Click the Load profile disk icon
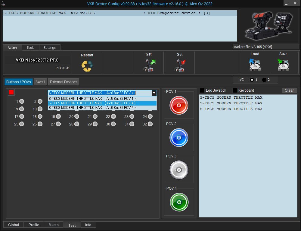This screenshot has height=231, width=301. click(255, 65)
